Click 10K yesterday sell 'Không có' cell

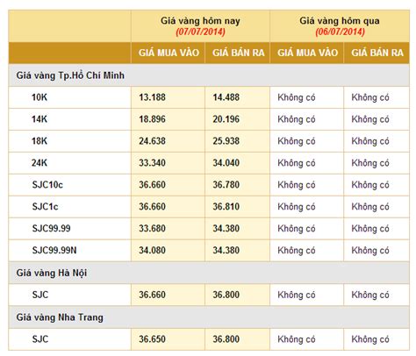377,97
